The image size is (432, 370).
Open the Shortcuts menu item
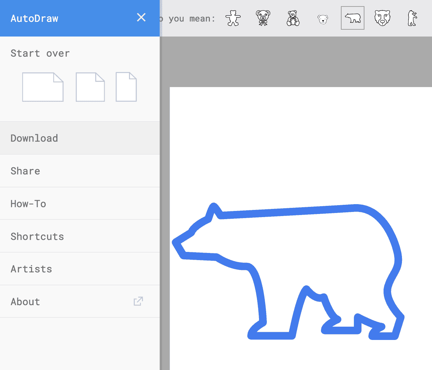coord(80,236)
